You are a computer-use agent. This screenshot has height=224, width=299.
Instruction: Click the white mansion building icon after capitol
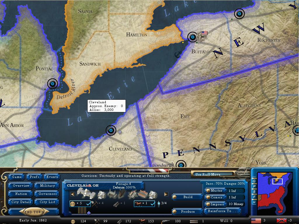(102, 195)
